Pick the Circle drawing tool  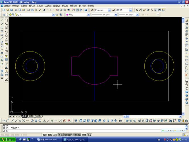point(2,42)
